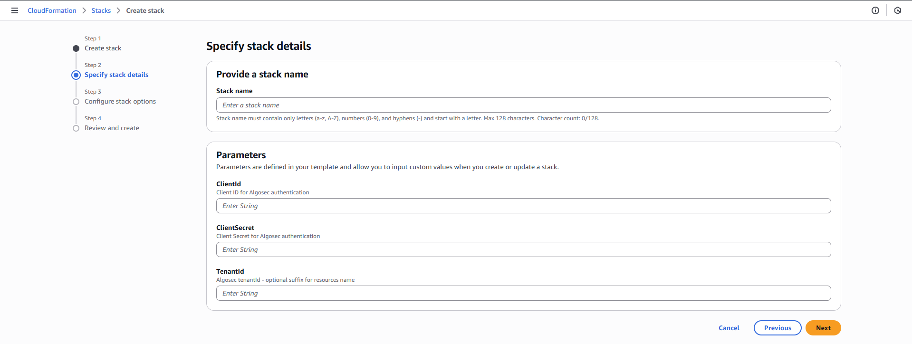Open the CloudFormation breadcrumb link

click(52, 10)
